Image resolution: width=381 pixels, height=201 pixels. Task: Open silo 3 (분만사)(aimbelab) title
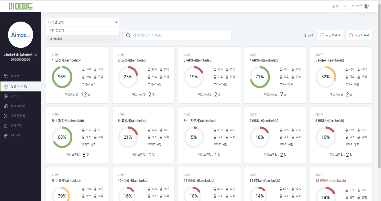click(198, 60)
